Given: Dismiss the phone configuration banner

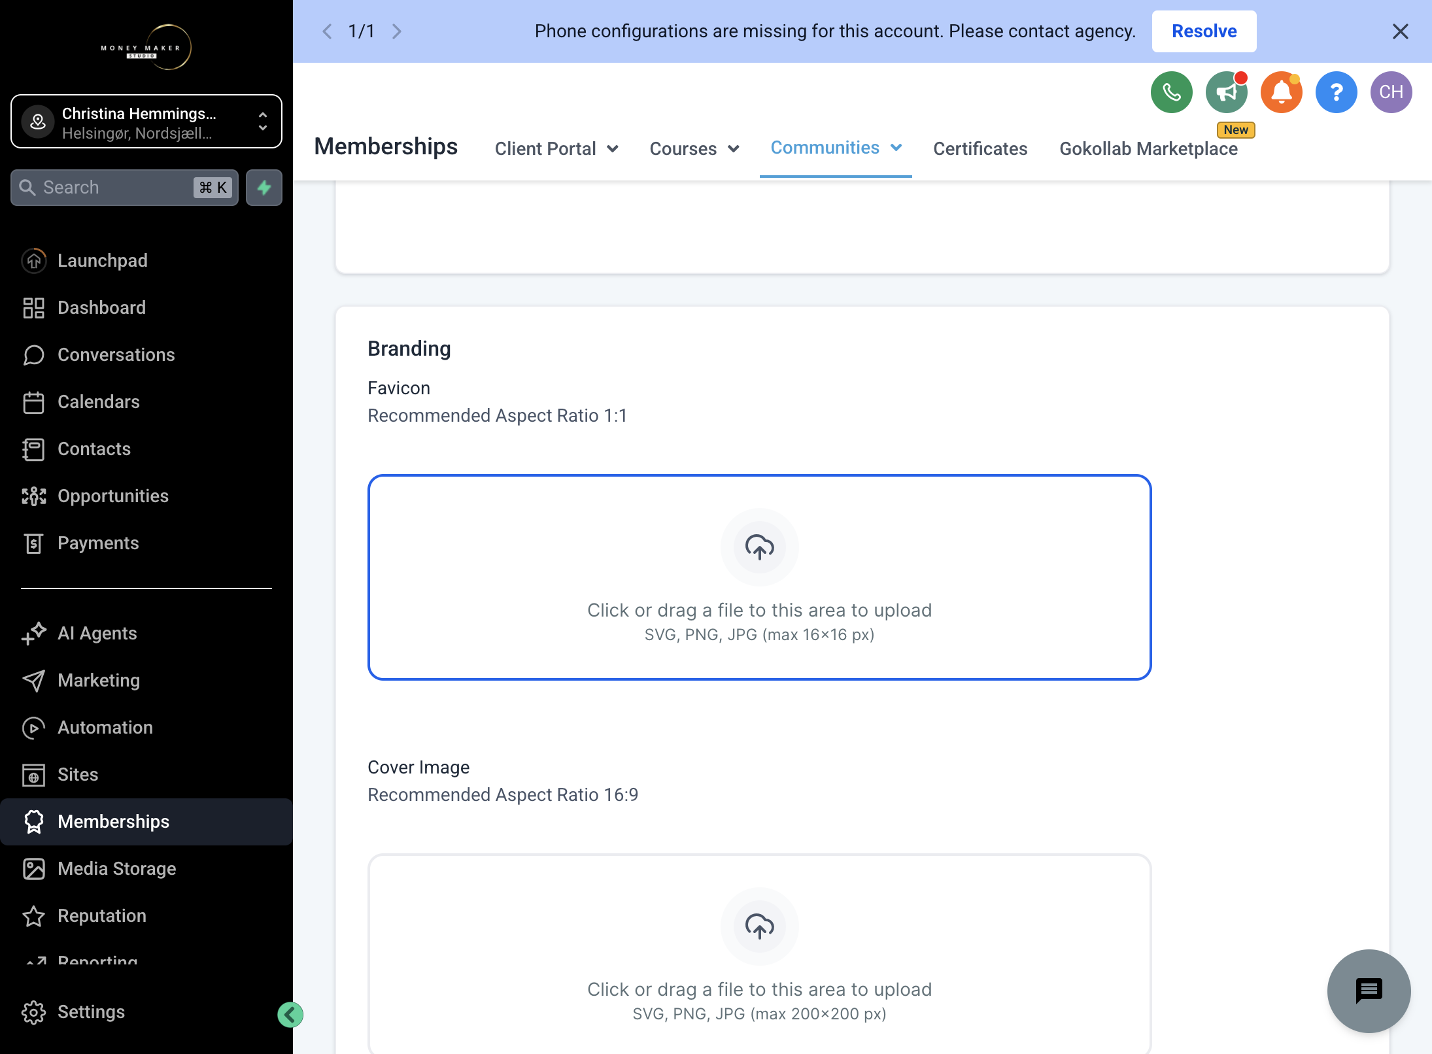Looking at the screenshot, I should click(1400, 31).
